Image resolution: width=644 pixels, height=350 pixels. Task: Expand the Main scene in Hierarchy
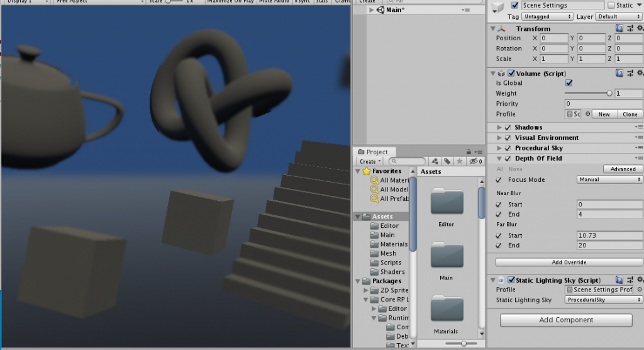click(x=371, y=10)
